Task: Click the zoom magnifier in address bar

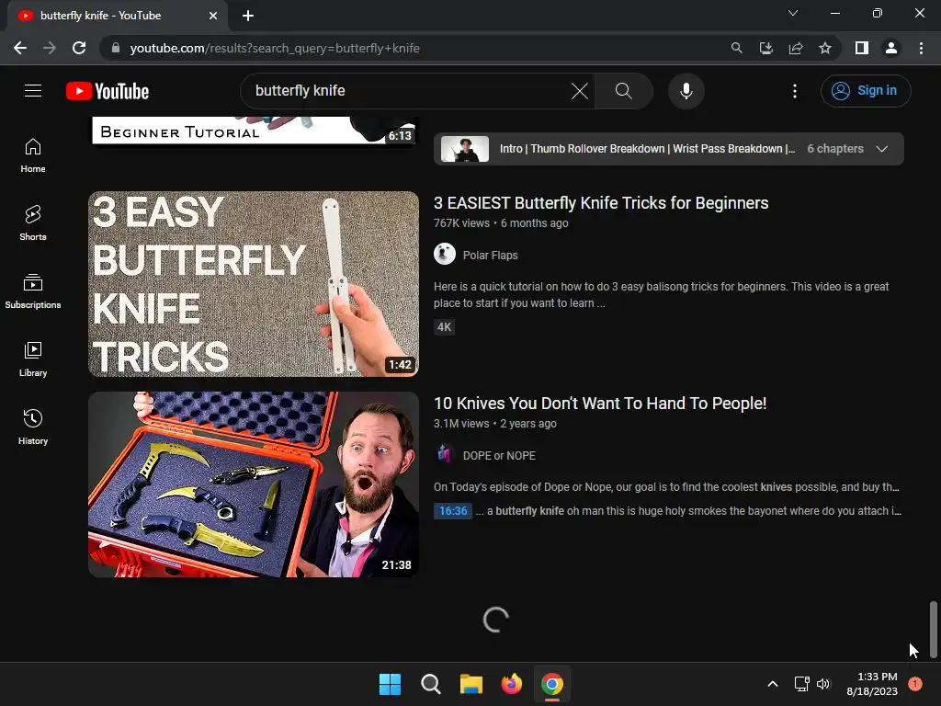Action: pos(736,48)
